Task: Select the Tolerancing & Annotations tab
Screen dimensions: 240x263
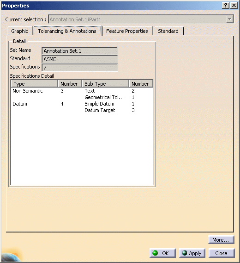Action: (x=67, y=31)
